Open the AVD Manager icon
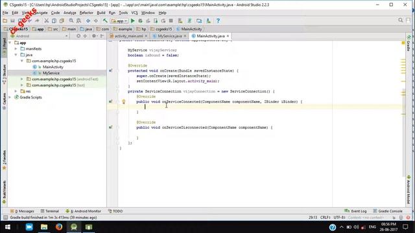This screenshot has width=415, height=233. 180,21
